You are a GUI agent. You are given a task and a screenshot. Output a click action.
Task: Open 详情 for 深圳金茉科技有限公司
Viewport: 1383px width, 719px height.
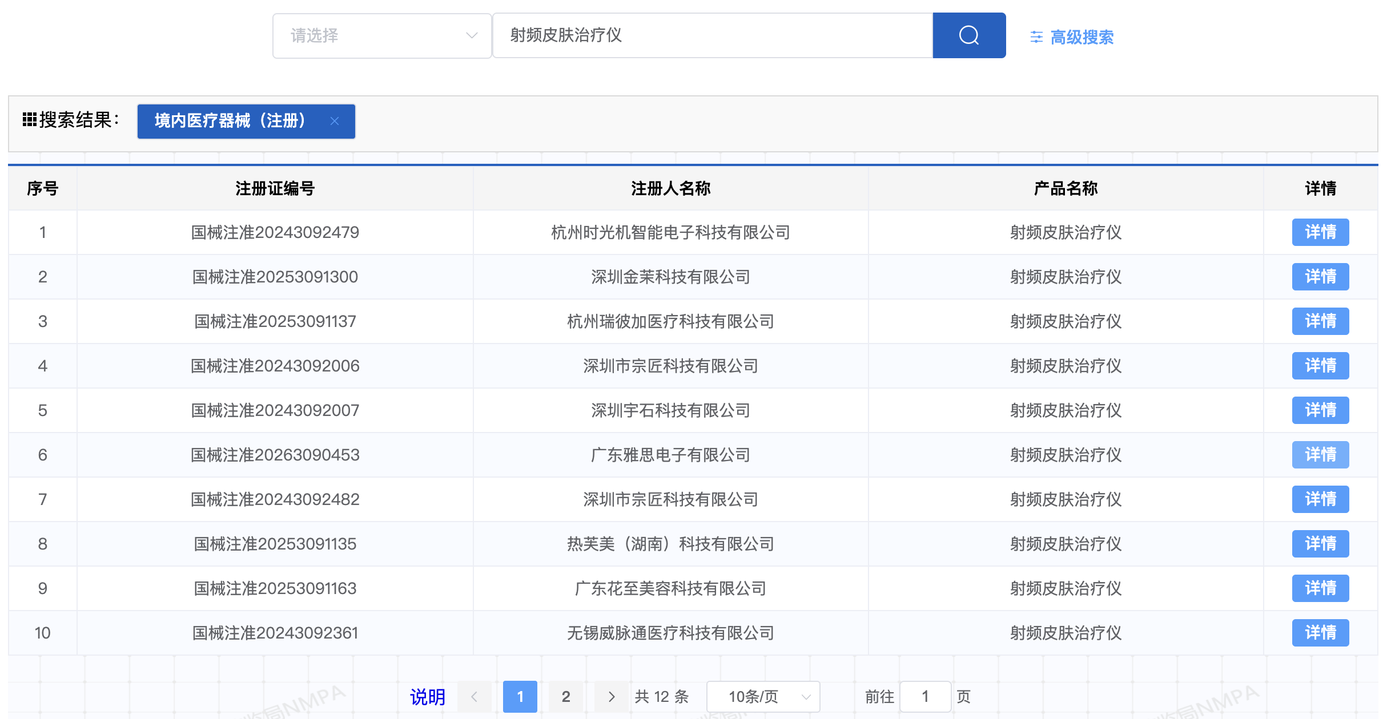click(1320, 277)
